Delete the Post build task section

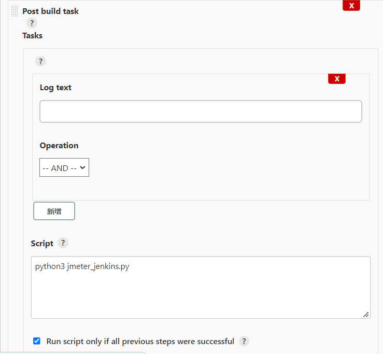point(351,6)
